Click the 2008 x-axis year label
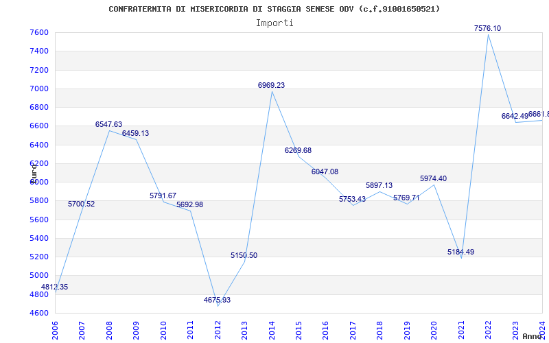This screenshot has width=549, height=343. point(109,330)
